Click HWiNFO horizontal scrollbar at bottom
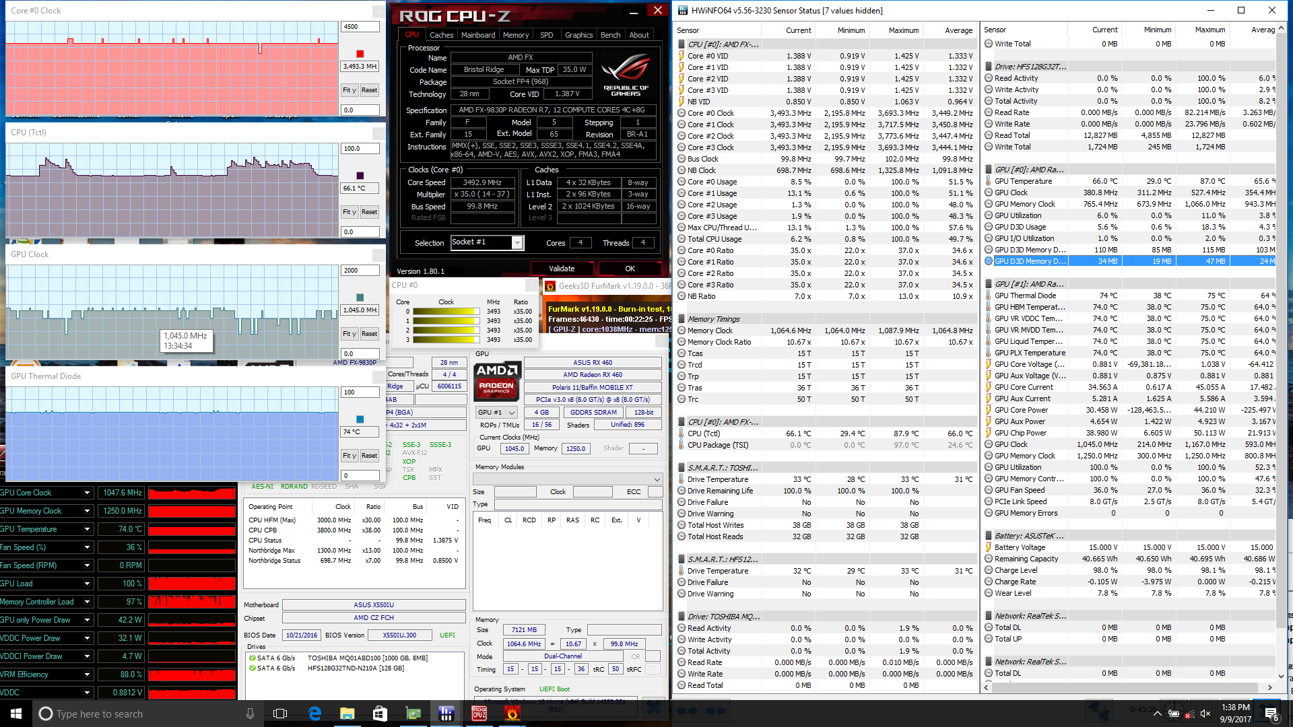 click(x=1128, y=687)
